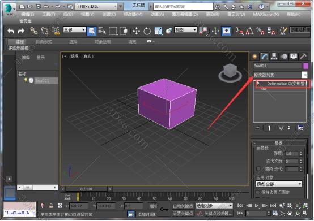Toggle the Angle Snap icon
This screenshot has width=314, height=221.
tap(250, 31)
